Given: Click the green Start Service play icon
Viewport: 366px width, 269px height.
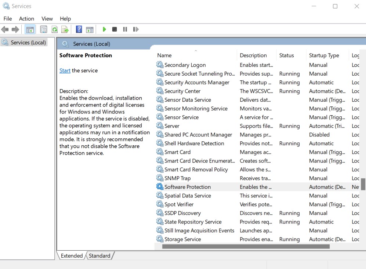Looking at the screenshot, I should point(104,29).
